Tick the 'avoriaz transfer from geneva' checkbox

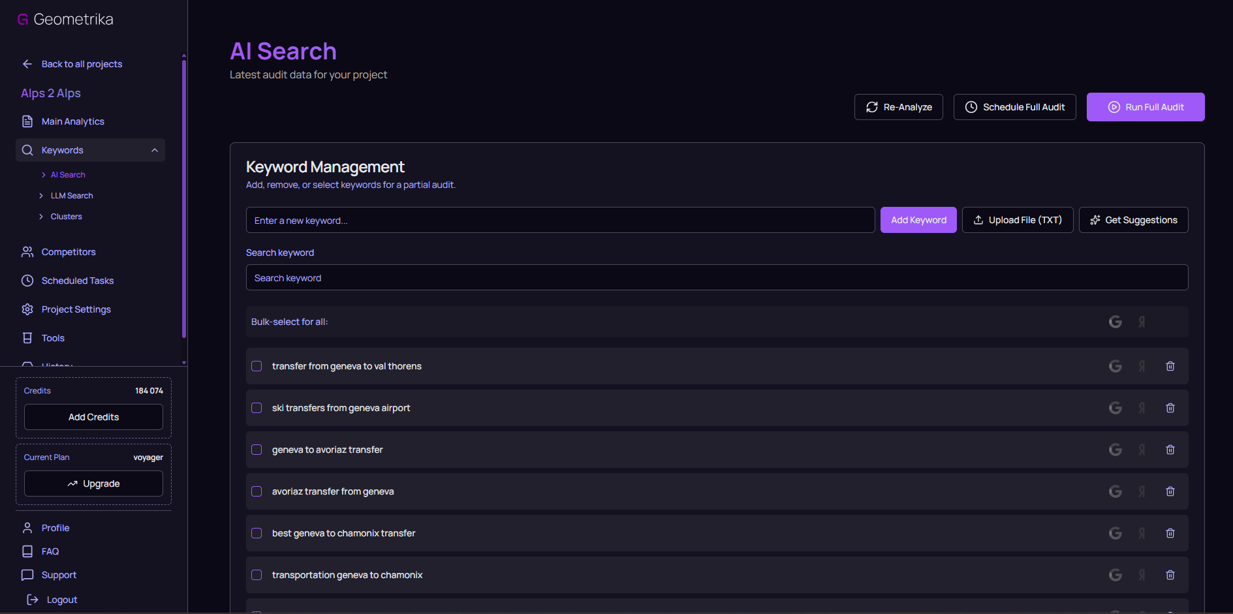257,491
